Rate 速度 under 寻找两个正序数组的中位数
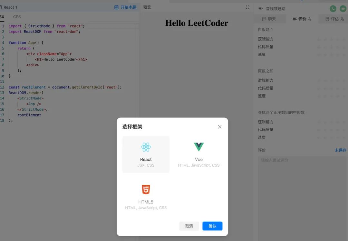348x241 pixels. click(x=331, y=137)
